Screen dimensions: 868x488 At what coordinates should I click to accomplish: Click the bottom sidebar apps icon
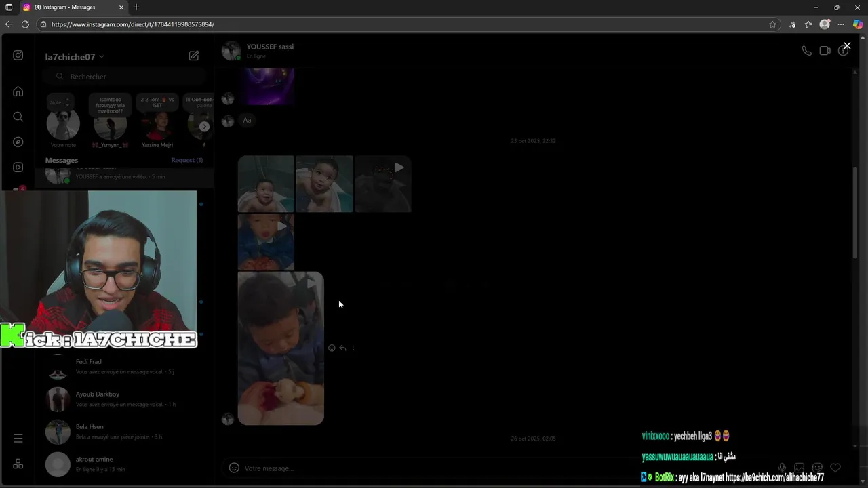18,464
